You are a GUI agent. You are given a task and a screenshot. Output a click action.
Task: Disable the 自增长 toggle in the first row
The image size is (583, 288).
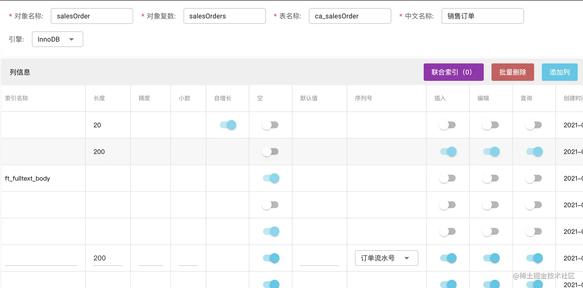tap(227, 125)
